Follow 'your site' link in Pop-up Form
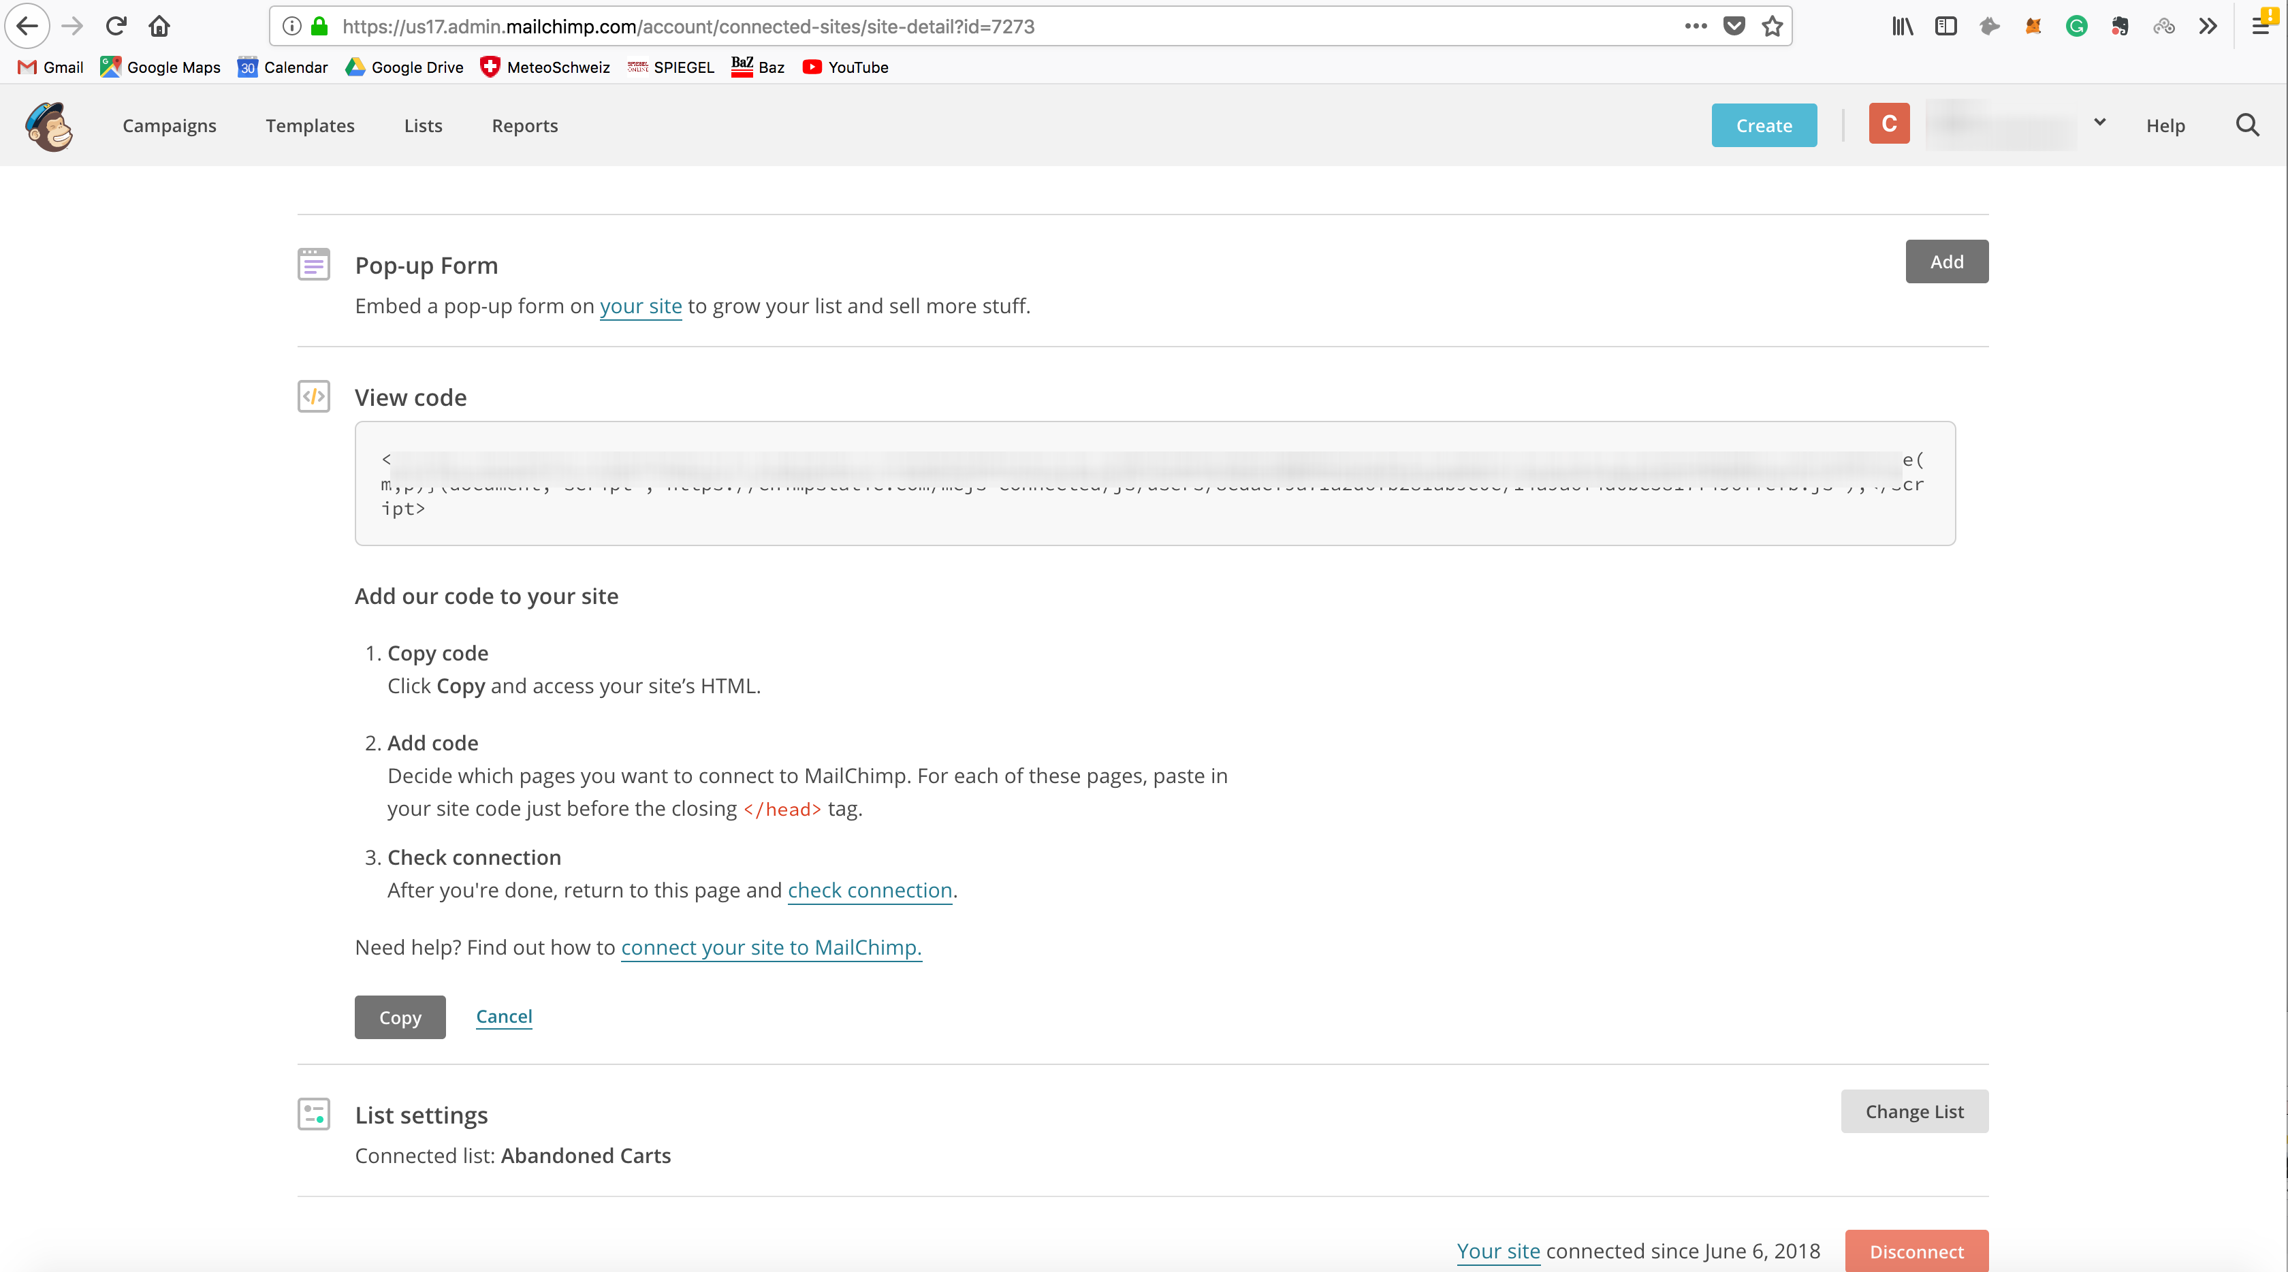The height and width of the screenshot is (1272, 2288). tap(640, 306)
